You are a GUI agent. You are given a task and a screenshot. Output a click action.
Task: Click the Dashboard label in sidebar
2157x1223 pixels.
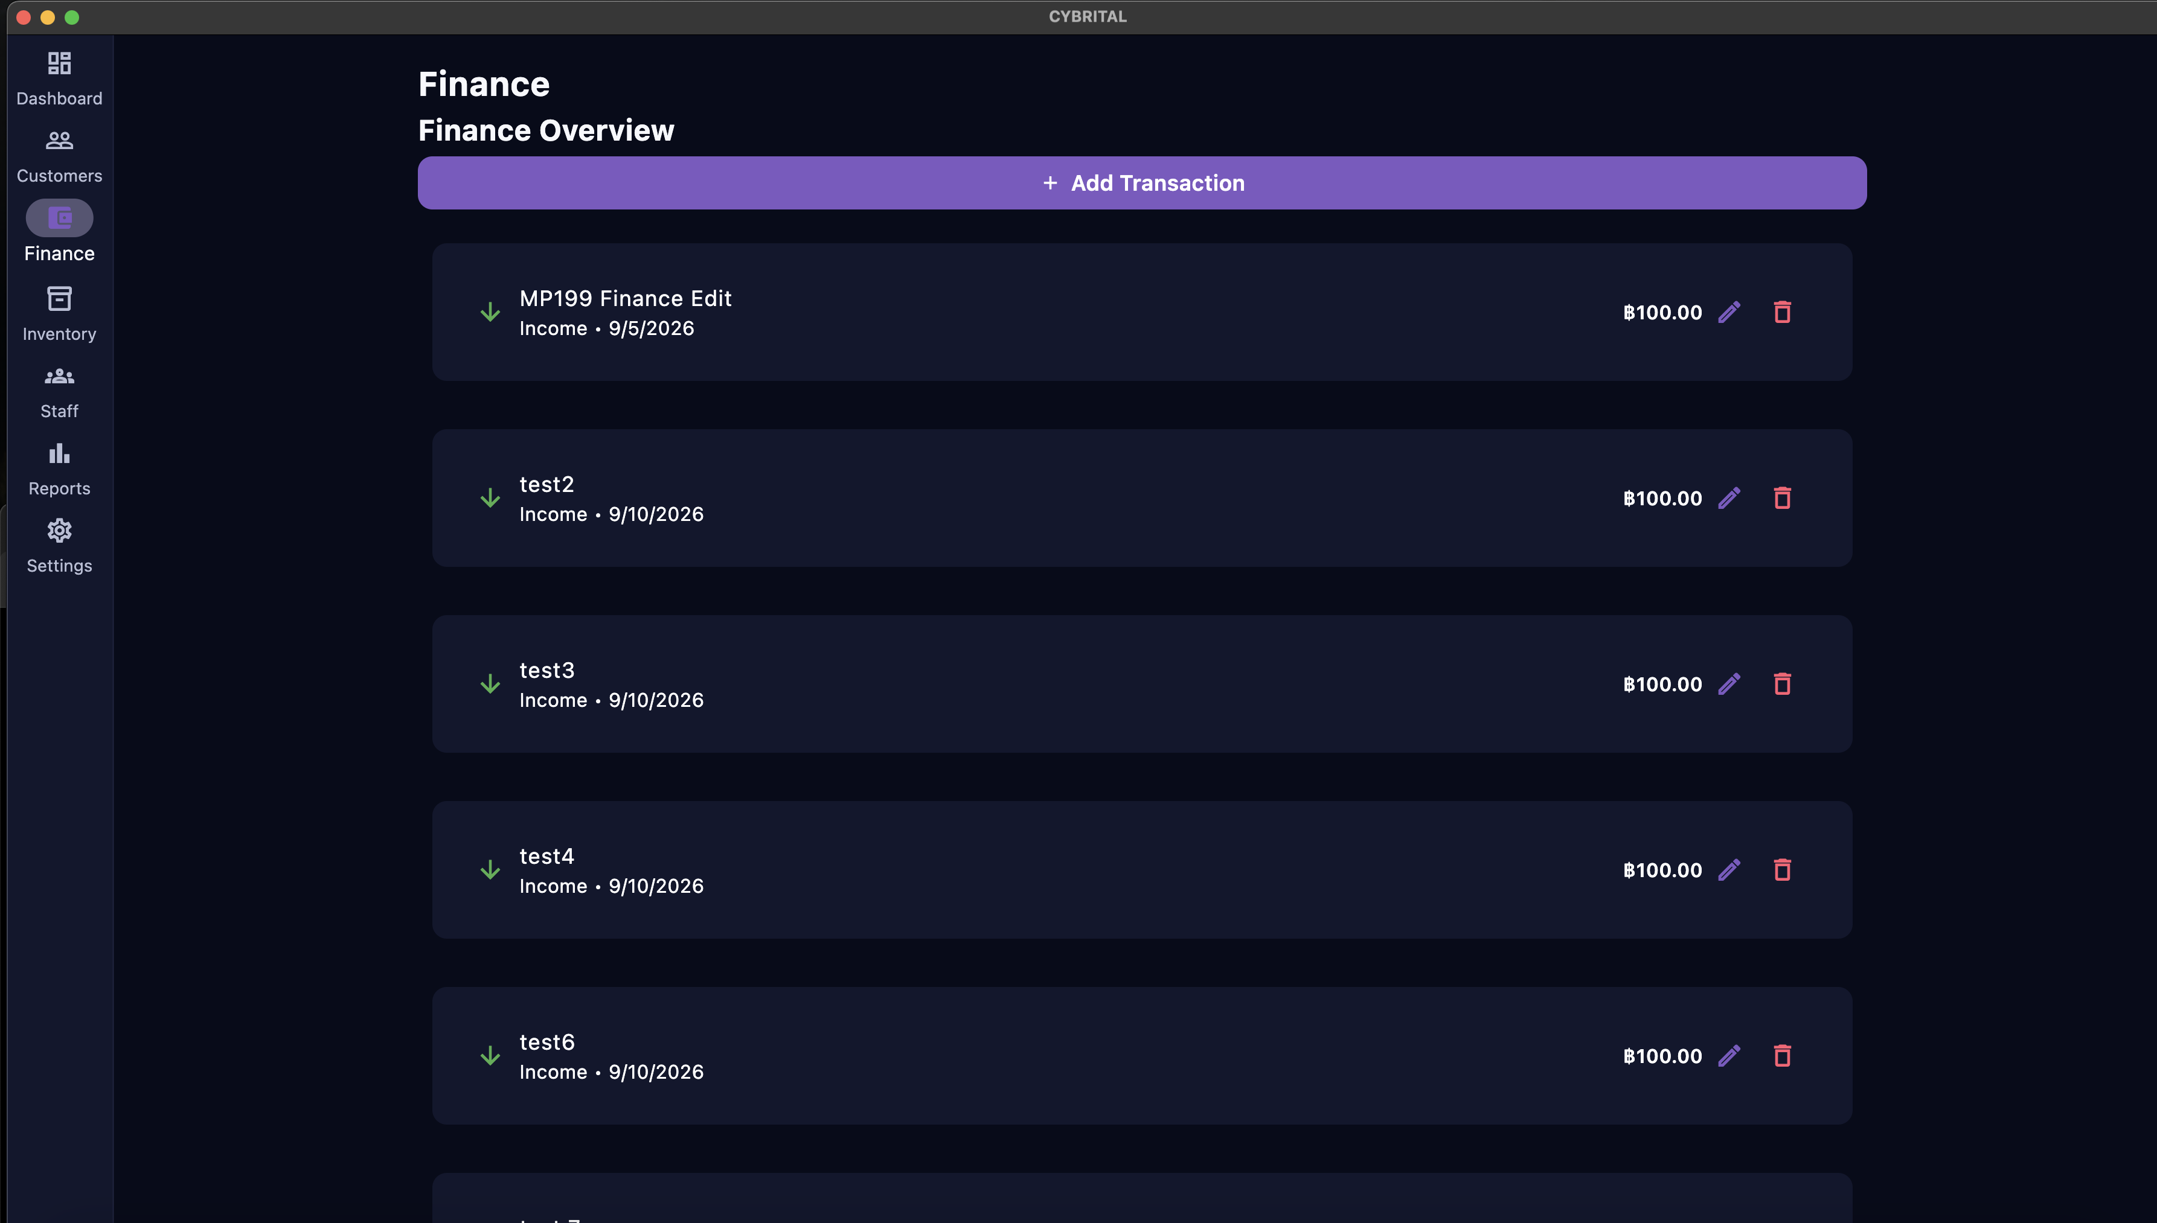click(59, 99)
